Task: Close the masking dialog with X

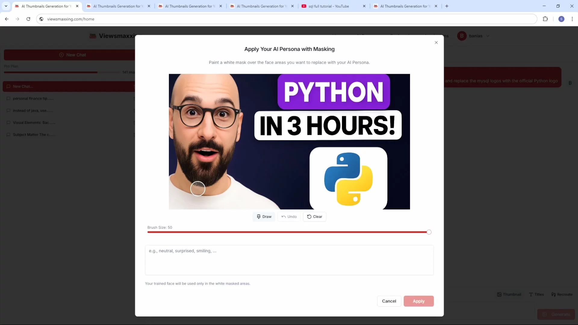Action: point(436,42)
